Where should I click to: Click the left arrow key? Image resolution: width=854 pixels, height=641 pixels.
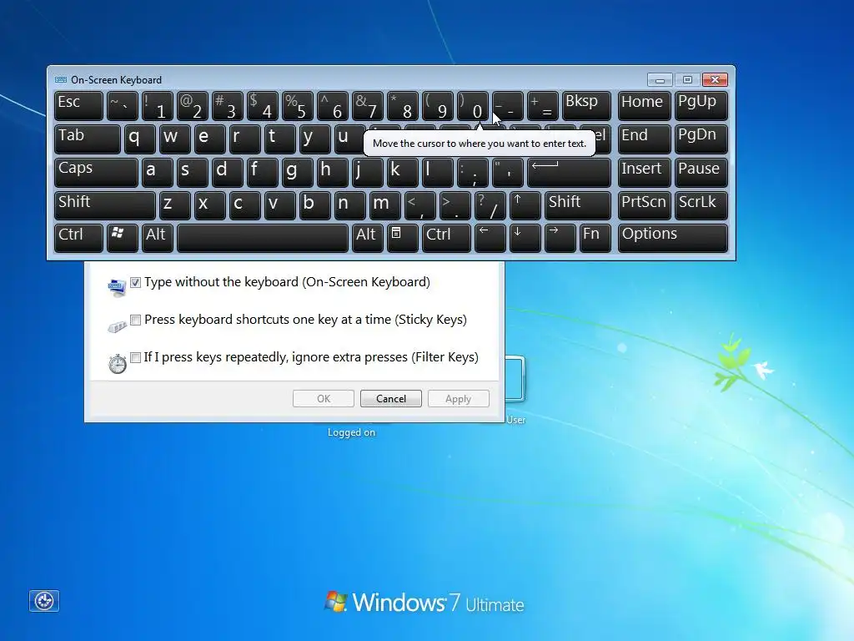490,238
